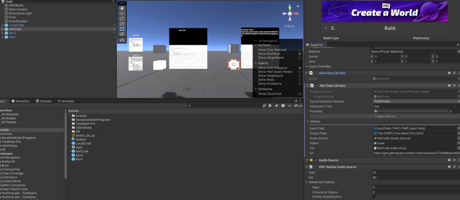Open VRC Spatial Audio Source presets

click(454, 167)
